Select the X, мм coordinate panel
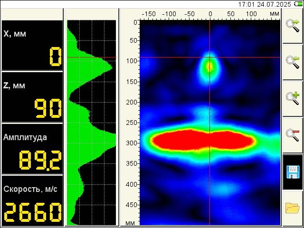This screenshot has width=304, height=228. pos(32,45)
